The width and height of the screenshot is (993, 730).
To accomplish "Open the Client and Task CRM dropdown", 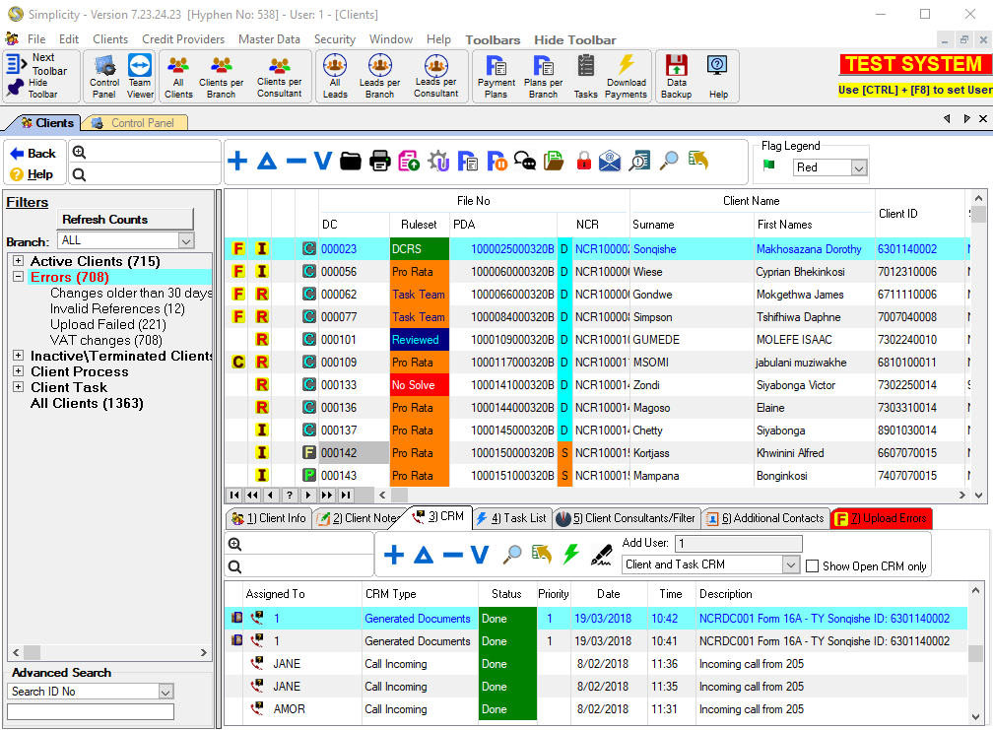I will coord(790,564).
